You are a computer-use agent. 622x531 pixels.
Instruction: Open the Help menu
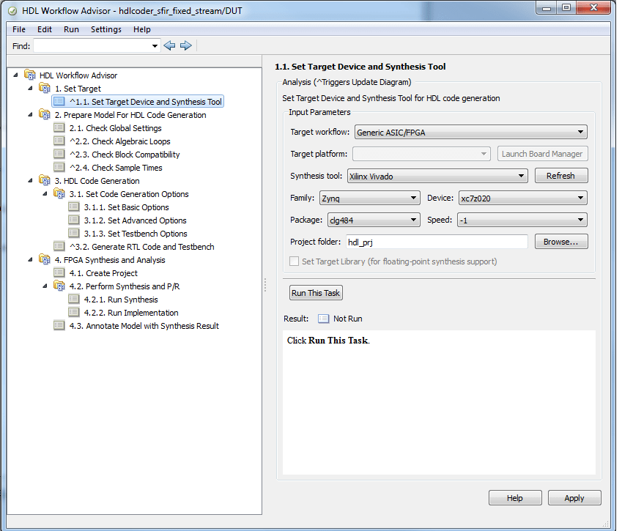pos(141,29)
